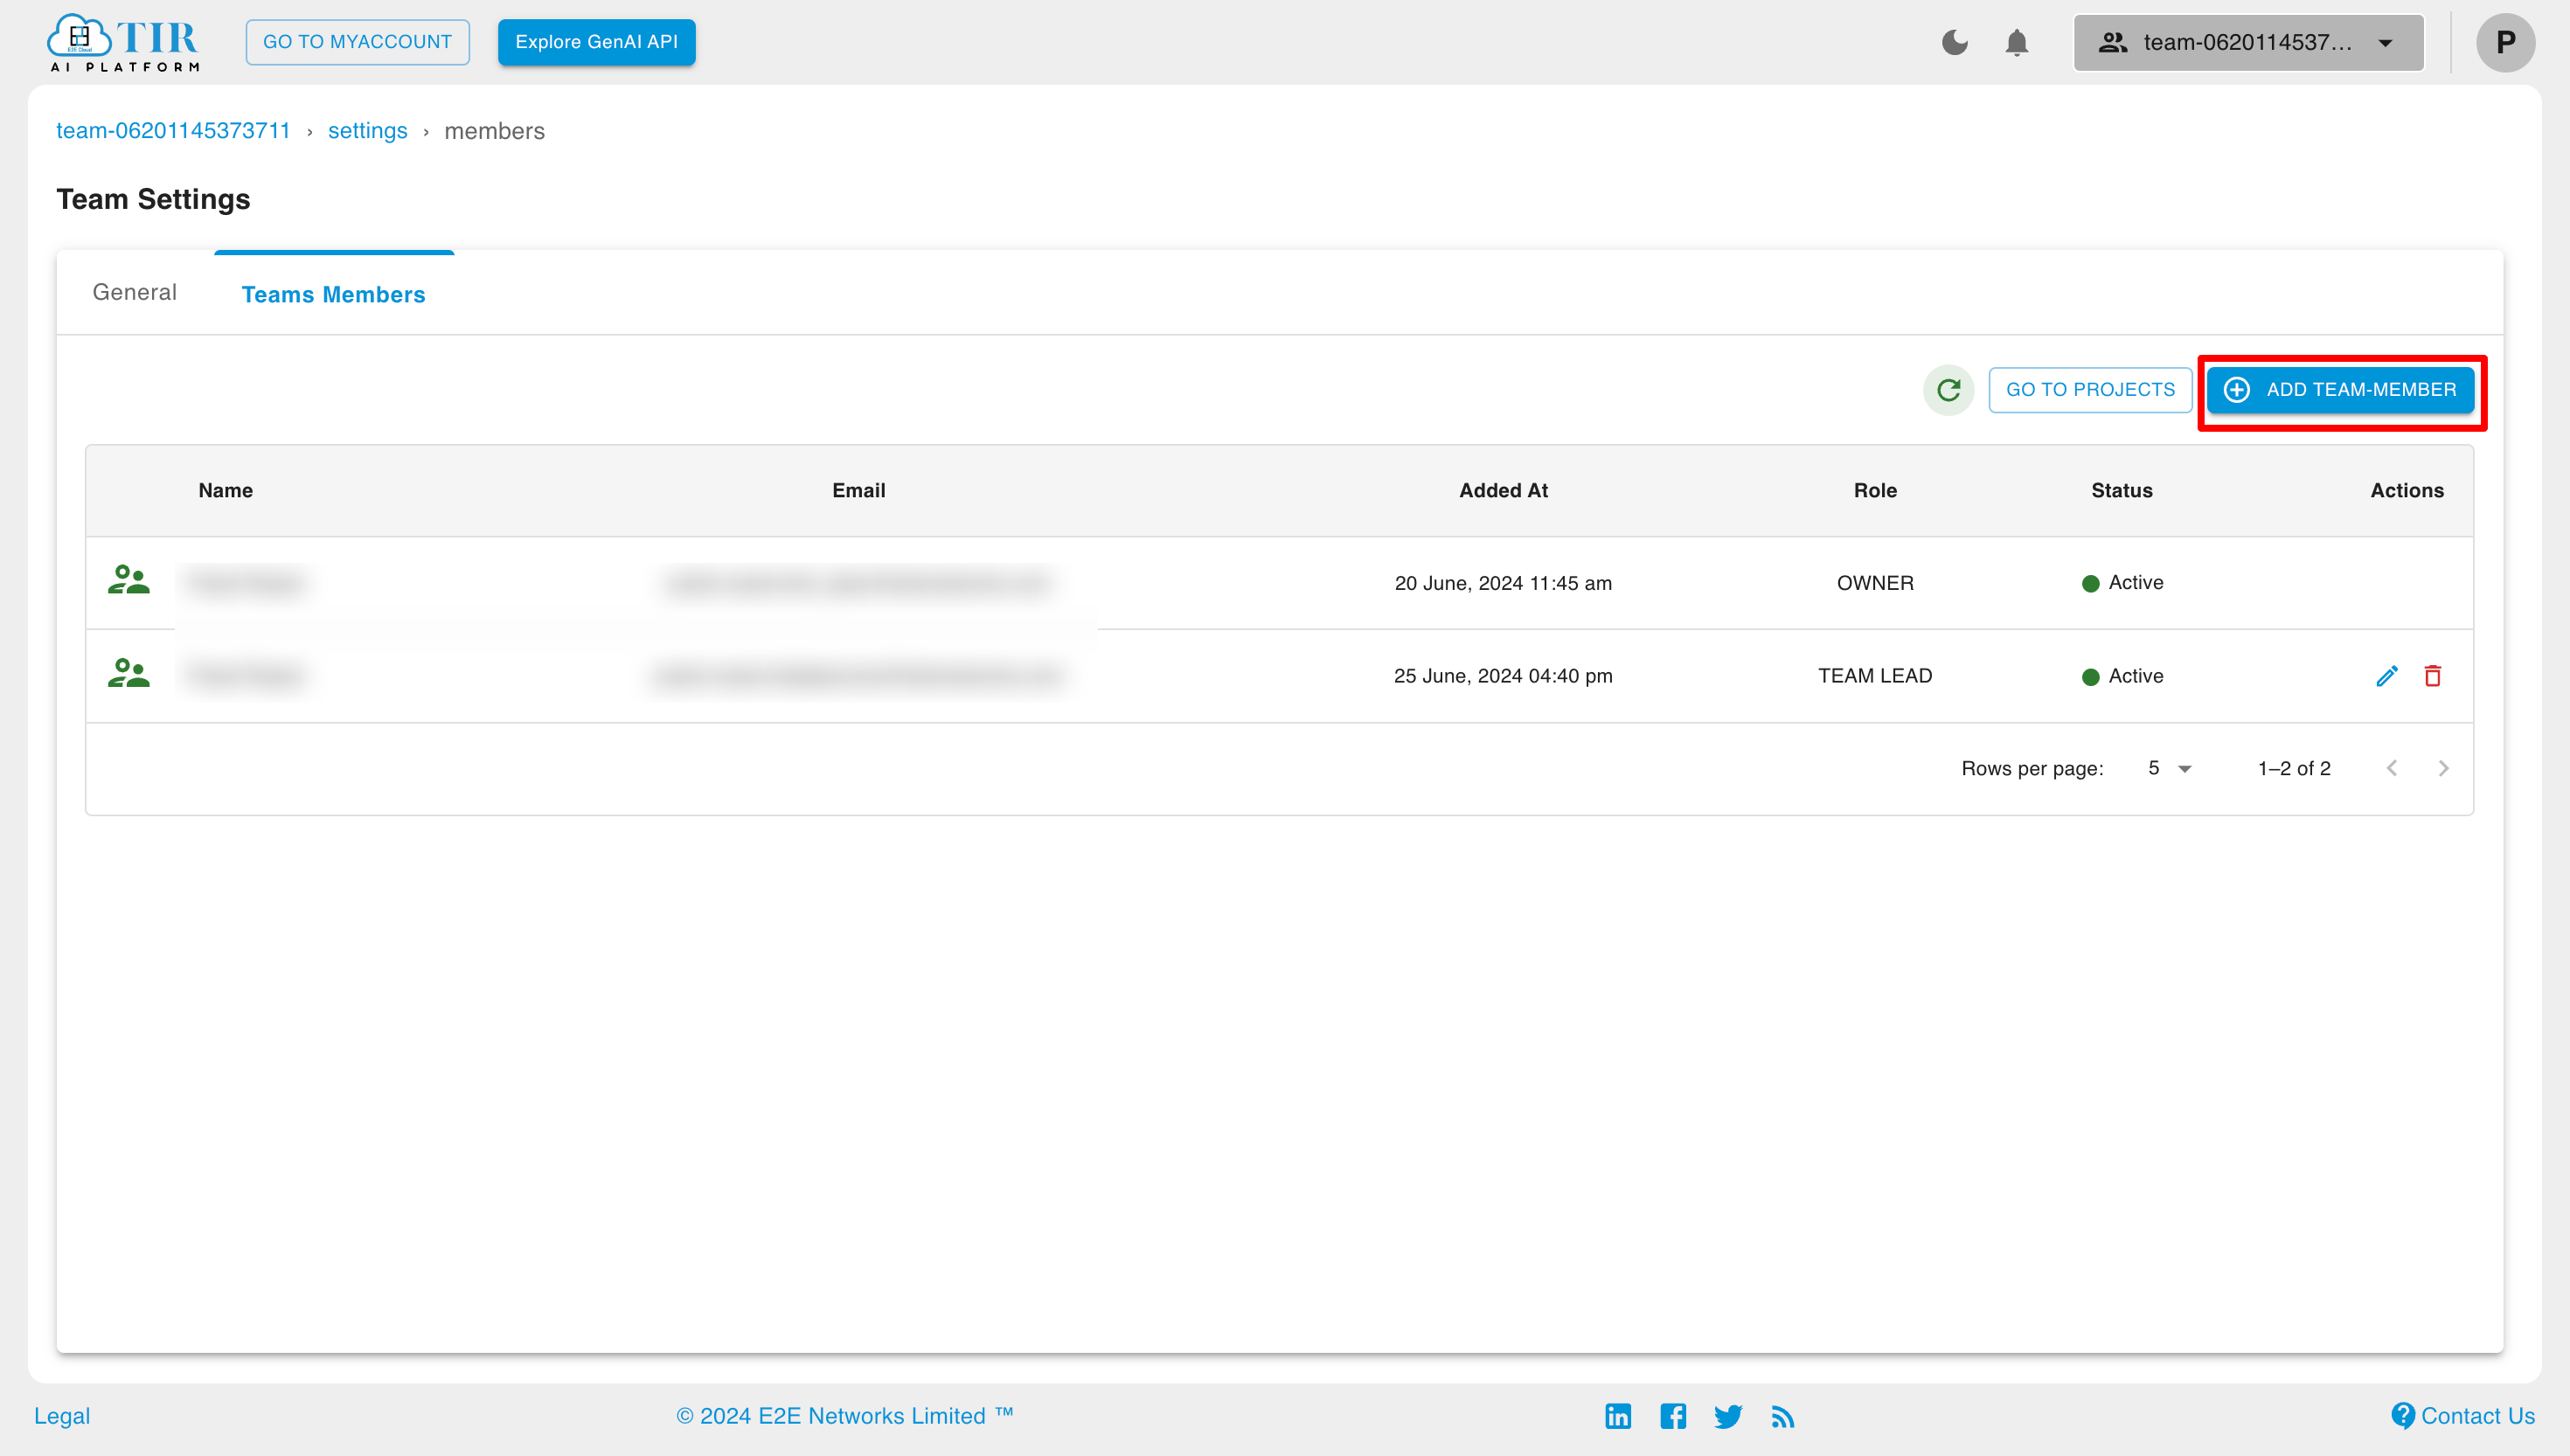
Task: Delete the TEAM LEAD member with trash icon
Action: (2432, 676)
